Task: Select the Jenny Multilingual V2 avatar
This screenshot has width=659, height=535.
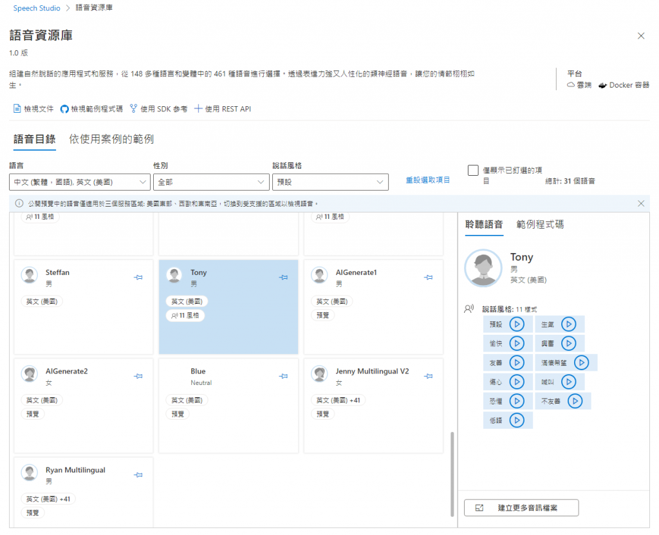Action: [319, 374]
